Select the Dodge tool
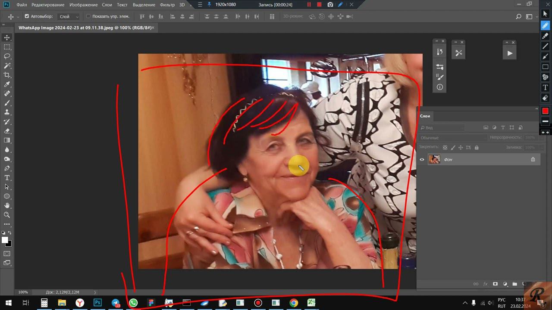The height and width of the screenshot is (310, 552). pyautogui.click(x=7, y=159)
